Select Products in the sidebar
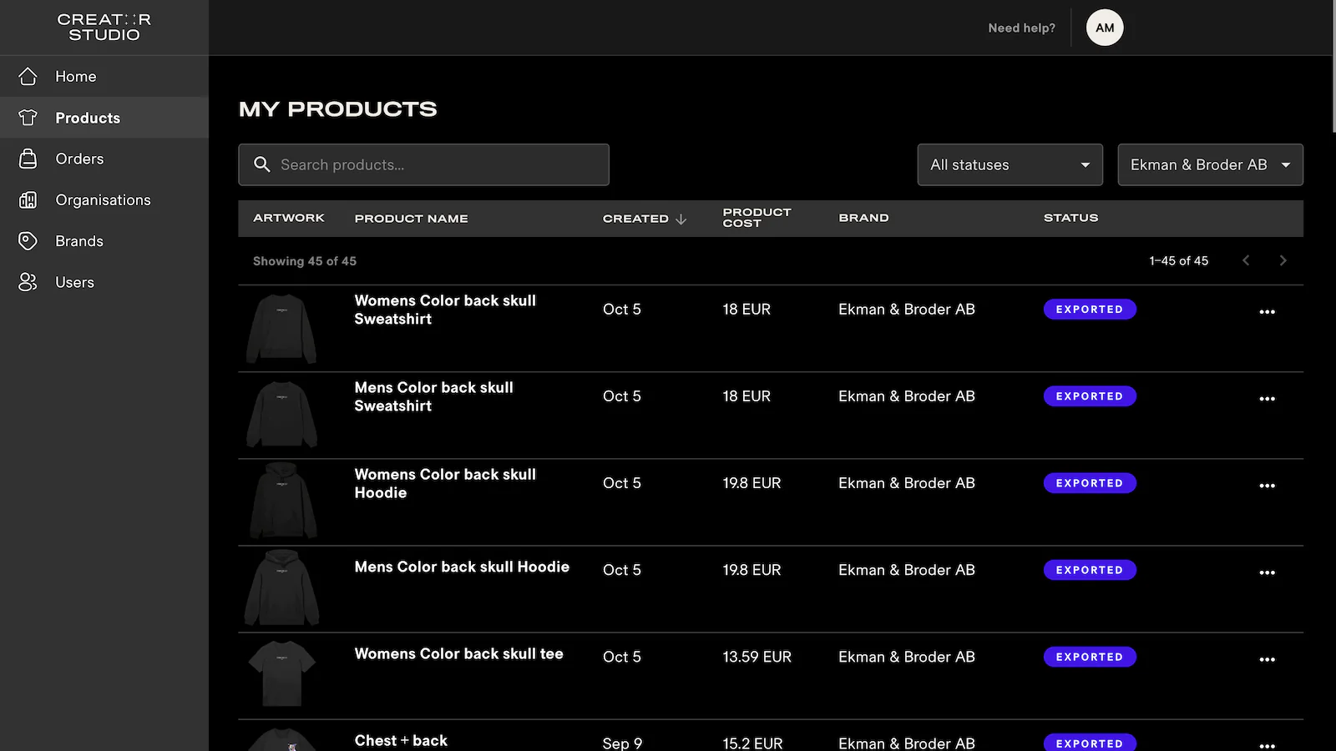 104,118
